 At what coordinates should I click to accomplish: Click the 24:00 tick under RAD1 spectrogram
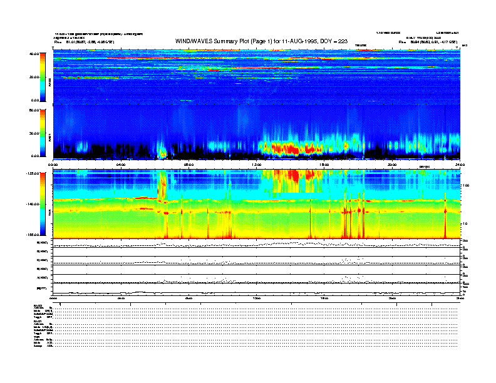[460, 165]
